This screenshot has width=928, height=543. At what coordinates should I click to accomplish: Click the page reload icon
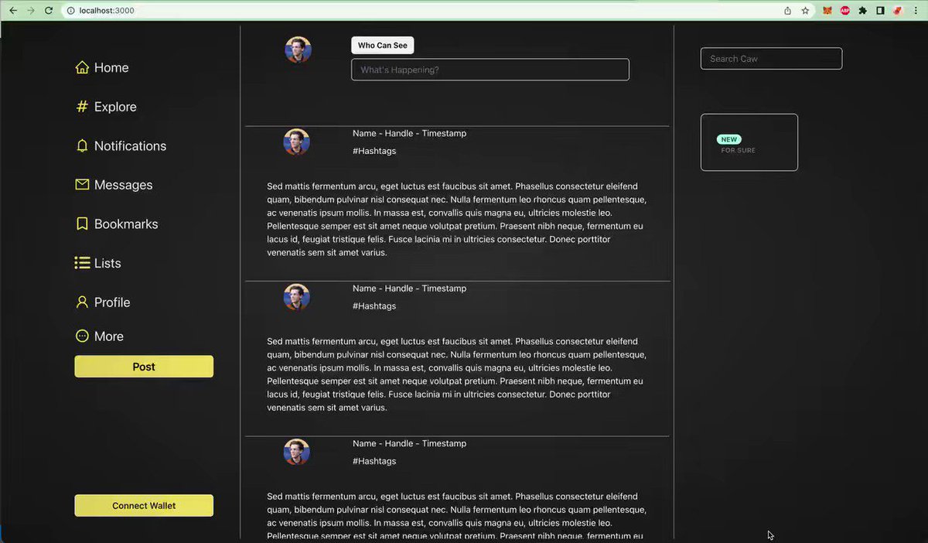tap(49, 10)
